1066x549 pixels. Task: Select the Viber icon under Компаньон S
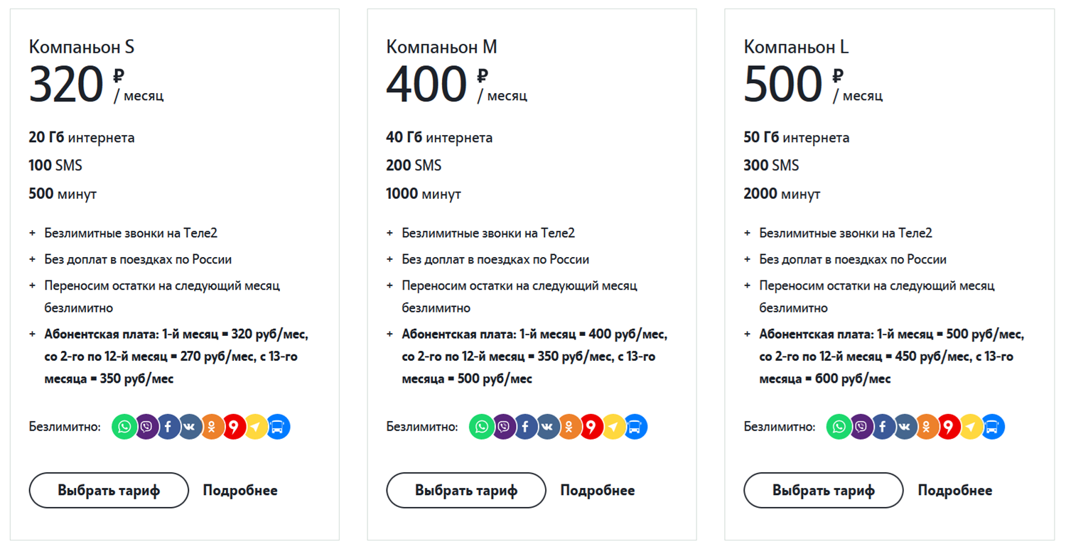[146, 427]
